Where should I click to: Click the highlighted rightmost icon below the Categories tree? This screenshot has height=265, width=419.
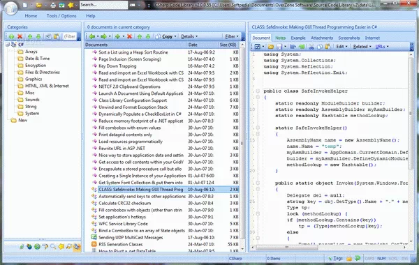[77, 247]
